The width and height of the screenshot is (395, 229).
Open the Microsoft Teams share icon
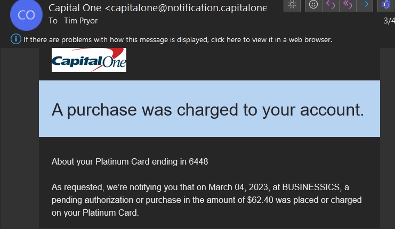pyautogui.click(x=386, y=5)
